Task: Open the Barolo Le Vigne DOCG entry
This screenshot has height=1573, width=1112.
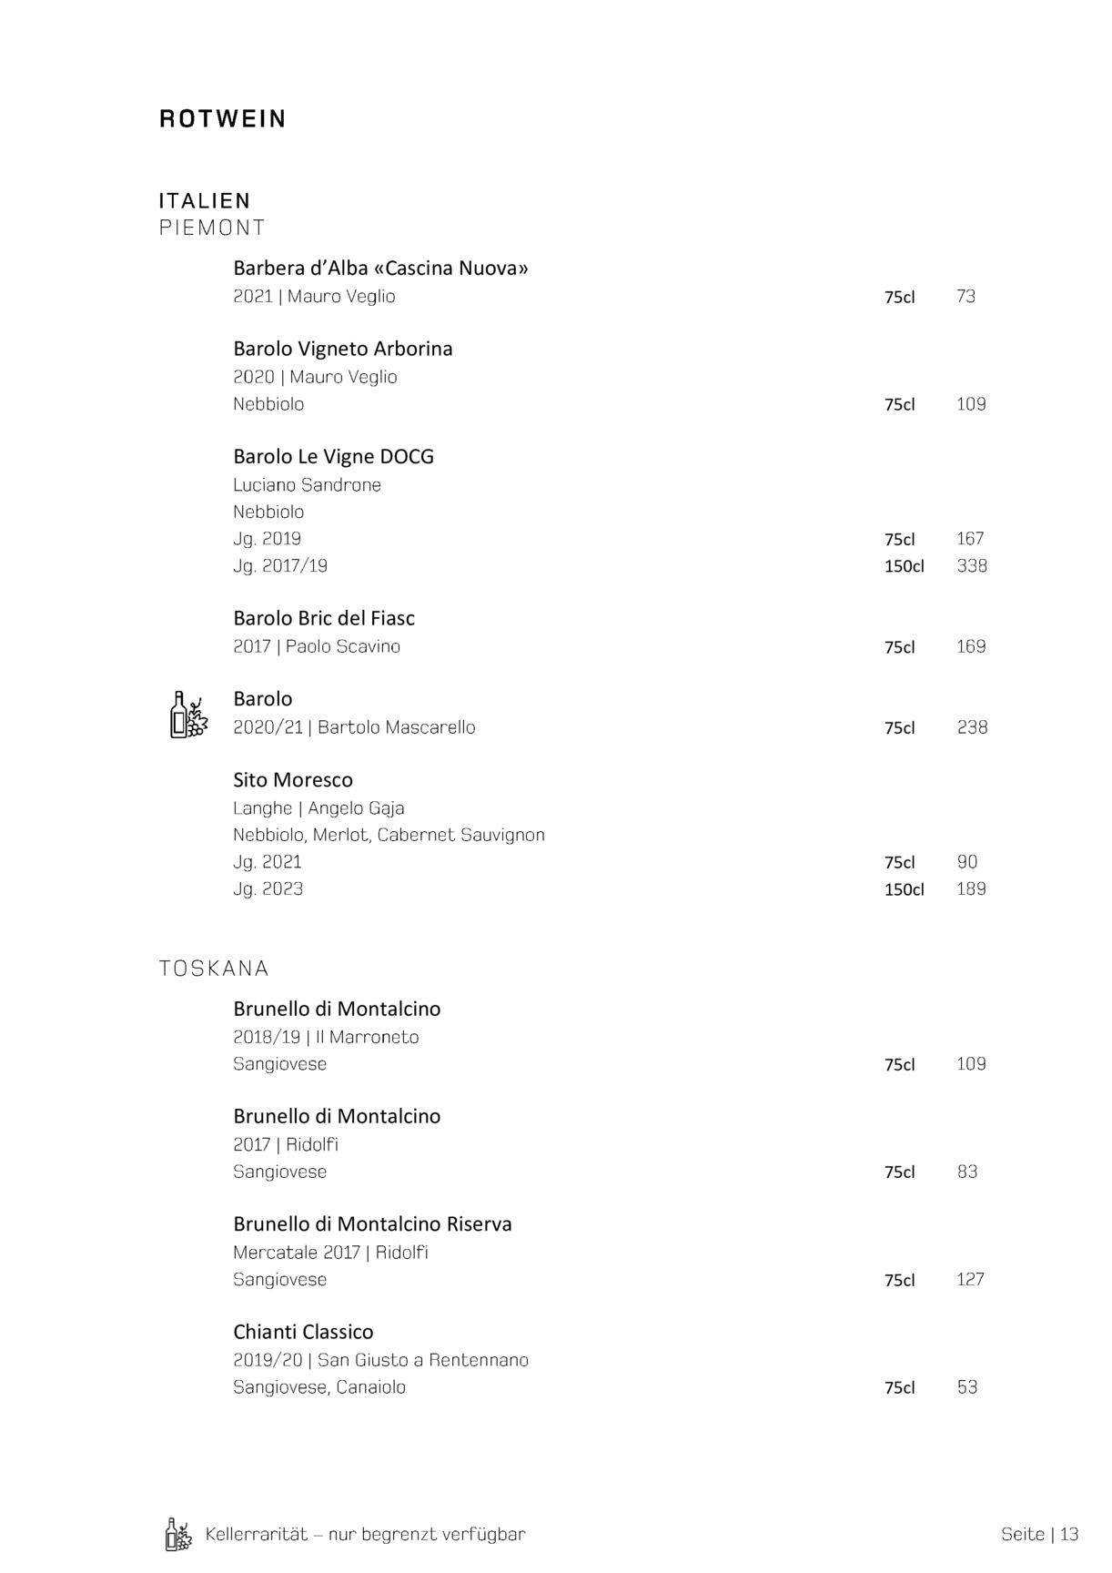Action: (x=333, y=456)
